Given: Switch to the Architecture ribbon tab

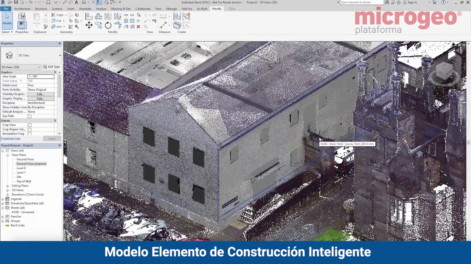Looking at the screenshot, I should coord(22,9).
